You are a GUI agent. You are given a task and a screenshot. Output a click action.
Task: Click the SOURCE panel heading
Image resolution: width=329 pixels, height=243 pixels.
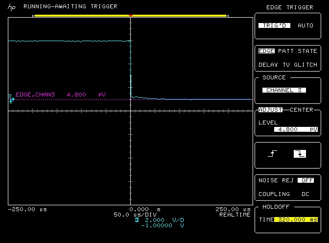click(274, 77)
